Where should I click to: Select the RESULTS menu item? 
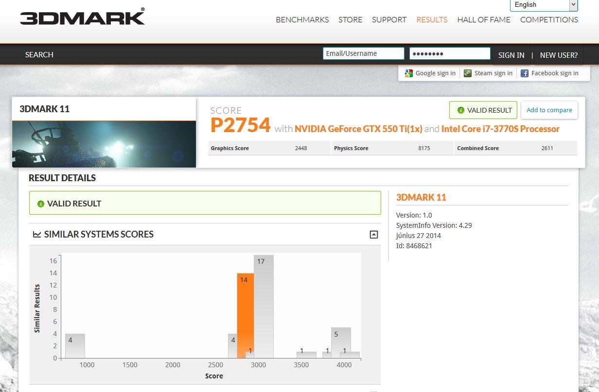coord(432,20)
